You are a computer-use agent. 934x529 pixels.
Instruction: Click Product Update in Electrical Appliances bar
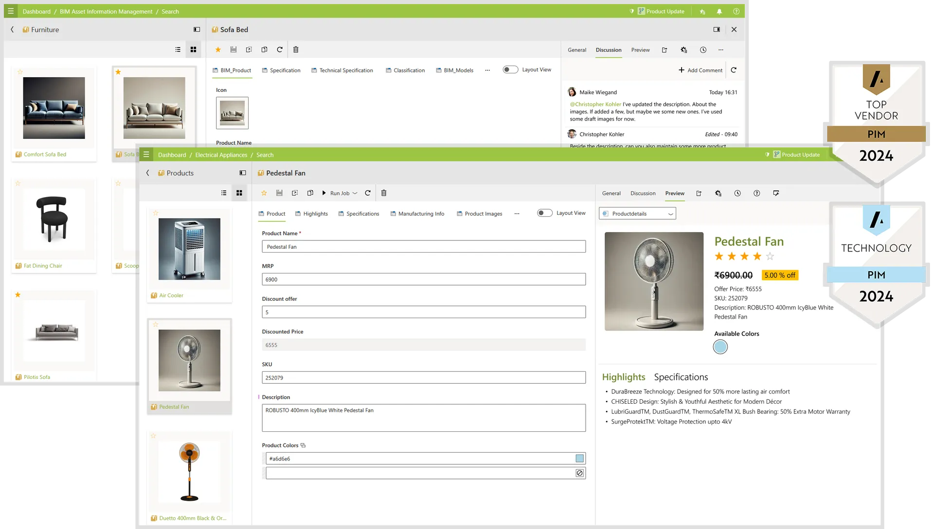pyautogui.click(x=796, y=155)
